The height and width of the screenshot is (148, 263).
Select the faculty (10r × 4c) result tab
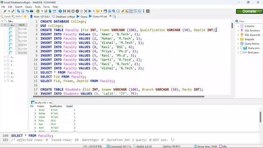(42, 102)
